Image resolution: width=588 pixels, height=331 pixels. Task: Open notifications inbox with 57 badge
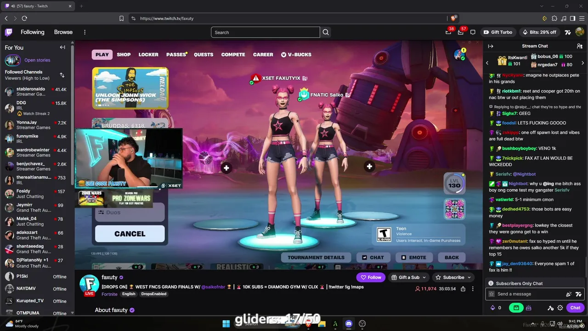tap(461, 32)
